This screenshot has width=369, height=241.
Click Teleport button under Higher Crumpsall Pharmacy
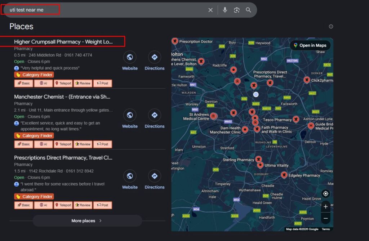tap(63, 84)
